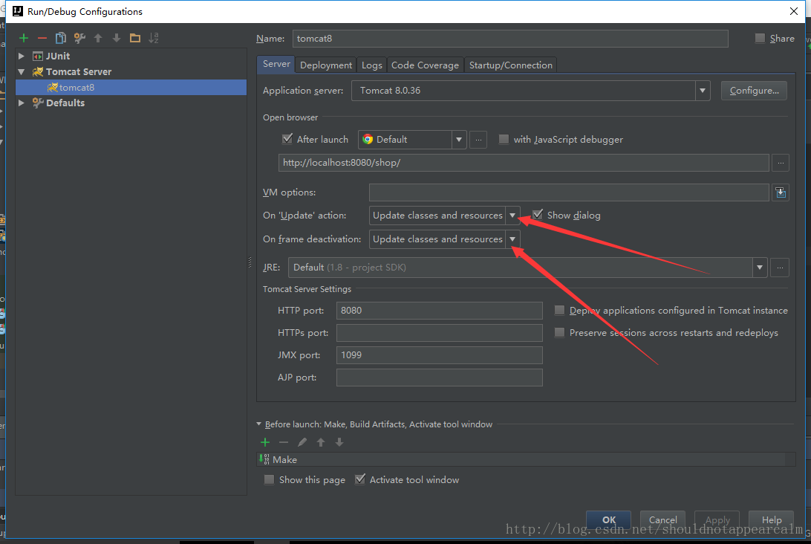Click the Tomcat Server cat icon
Viewport: 811px width, 544px height.
click(x=38, y=71)
